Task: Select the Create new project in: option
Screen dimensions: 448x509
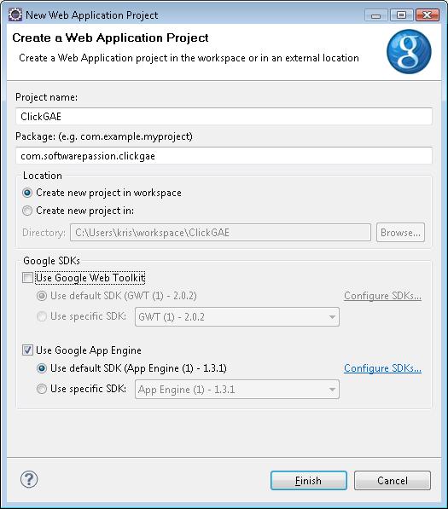Action: click(27, 211)
